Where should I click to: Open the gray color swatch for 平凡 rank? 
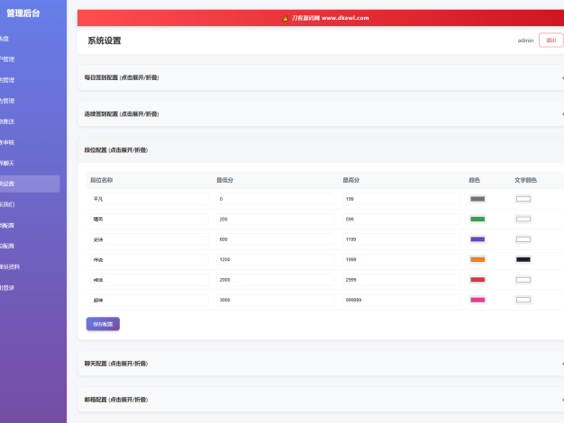click(x=478, y=199)
